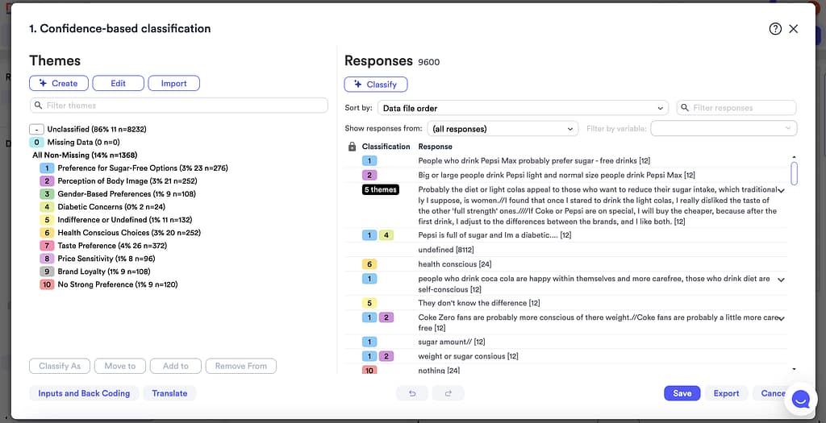Open the Sort by dropdown

pyautogui.click(x=523, y=108)
